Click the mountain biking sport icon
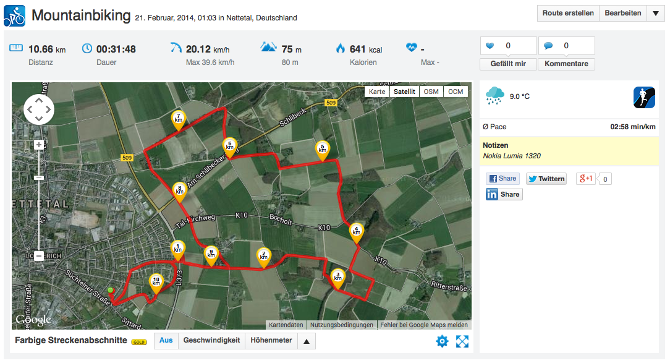Viewport: 670px width, 363px height. (15, 16)
